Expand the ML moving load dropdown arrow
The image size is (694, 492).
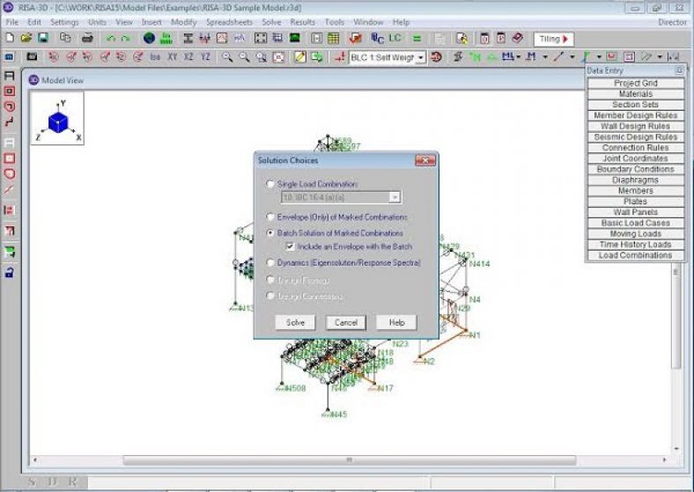coord(519,57)
